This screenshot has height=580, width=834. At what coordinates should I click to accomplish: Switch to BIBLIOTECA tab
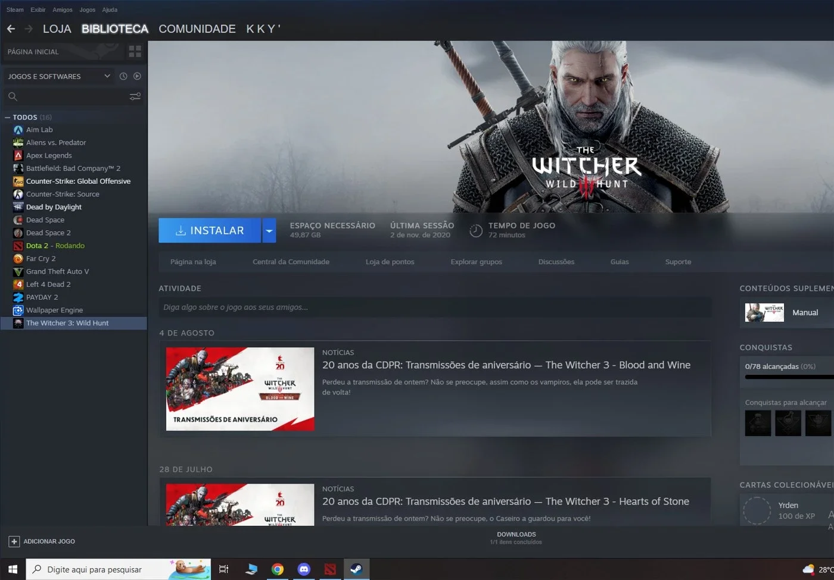(x=115, y=29)
